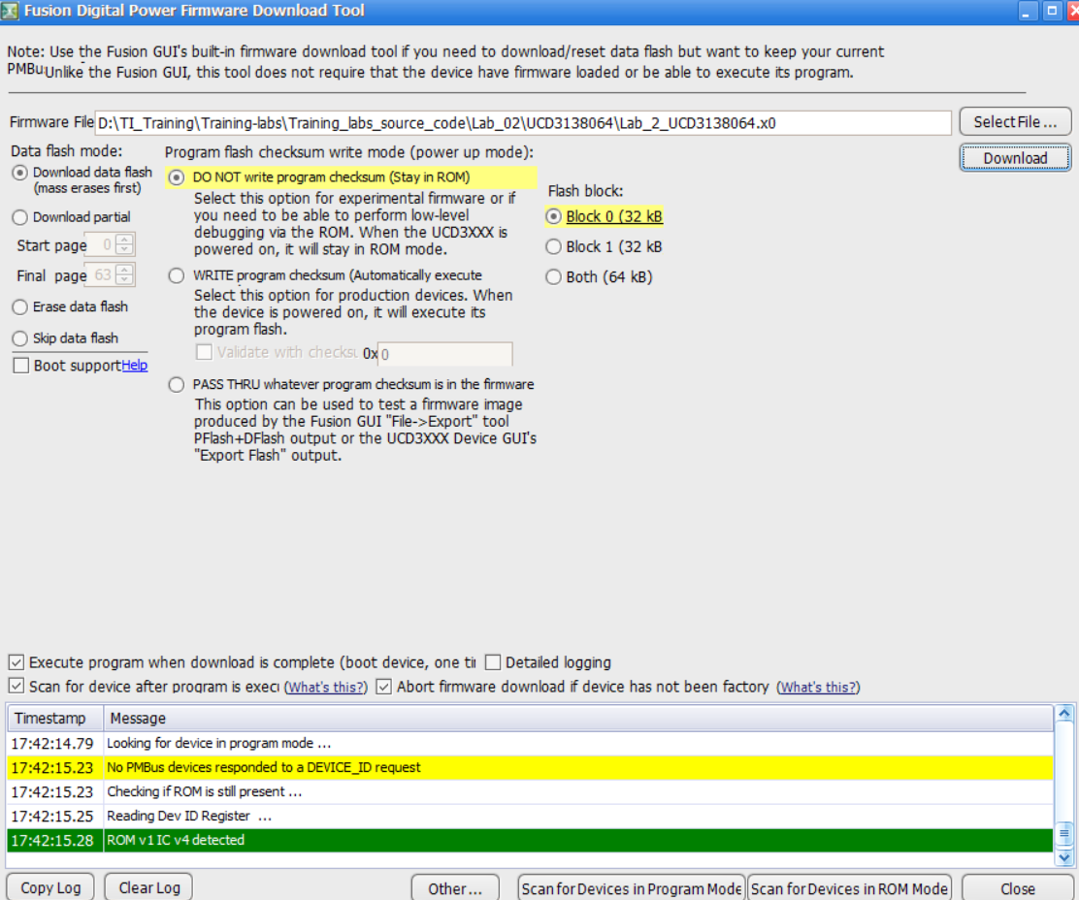Click Scan for Devices in Program Mode
Image resolution: width=1079 pixels, height=900 pixels.
click(631, 888)
